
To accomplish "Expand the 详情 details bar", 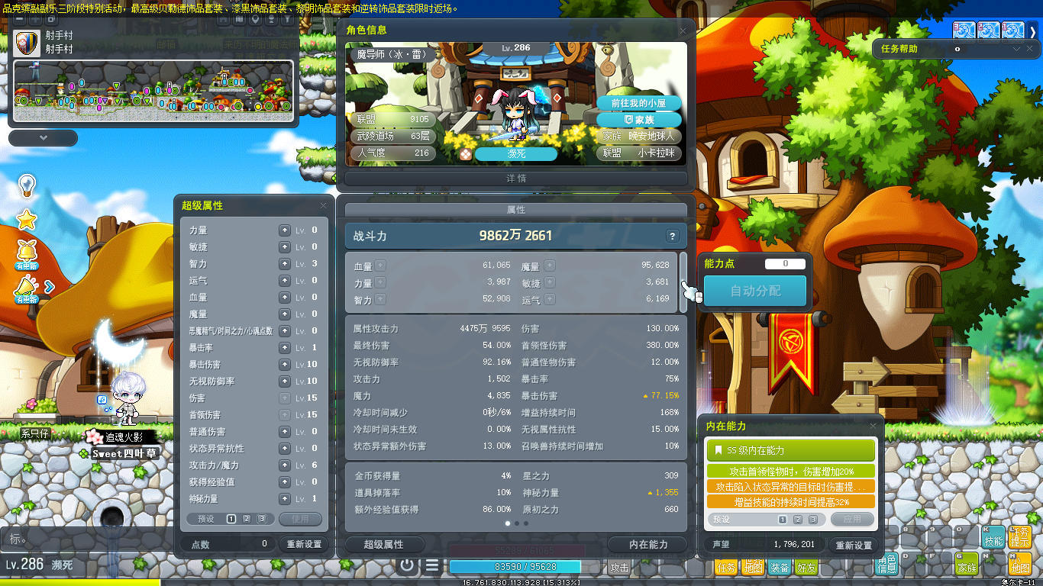I will [516, 178].
